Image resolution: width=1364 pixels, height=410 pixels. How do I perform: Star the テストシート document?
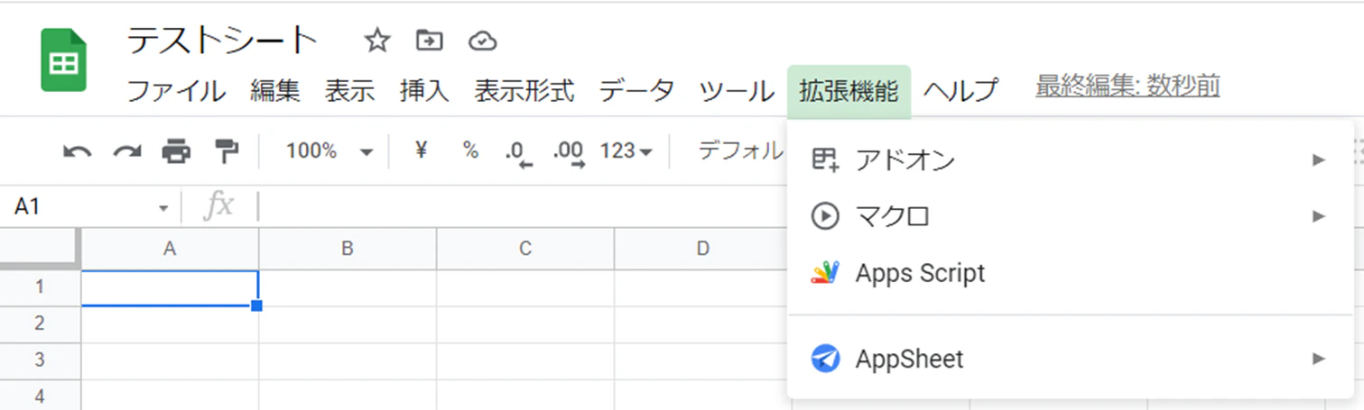[x=376, y=40]
